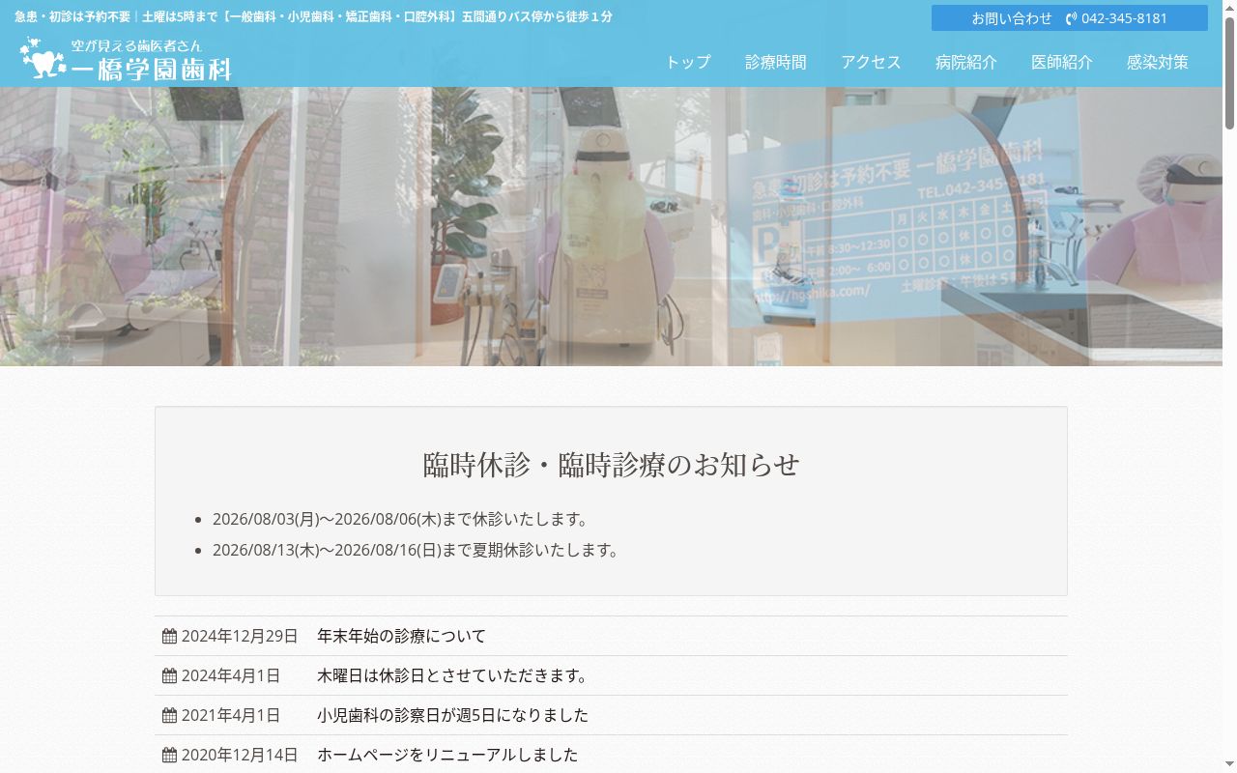1237x773 pixels.
Task: Open ホームページをリニューアルしました news link
Action: tap(447, 755)
